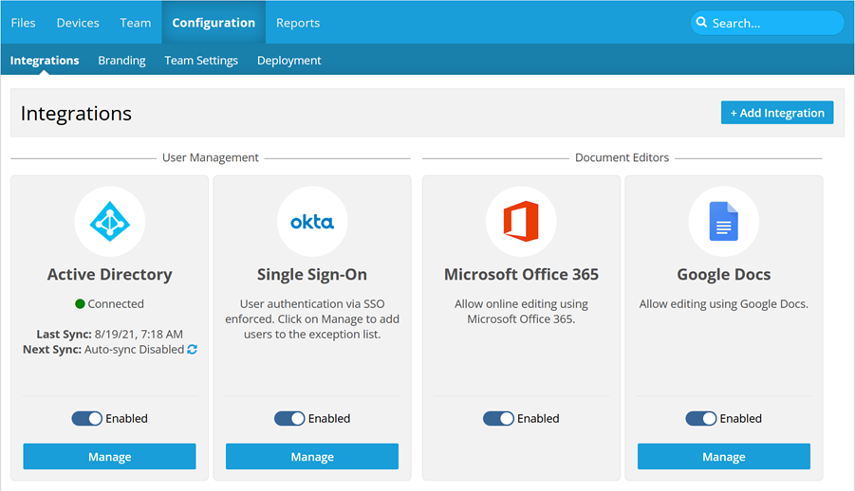Go to the Devices tab

(x=78, y=23)
